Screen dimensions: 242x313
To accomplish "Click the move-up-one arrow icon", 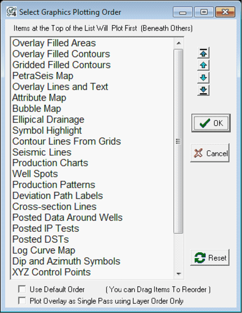I will (203, 65).
